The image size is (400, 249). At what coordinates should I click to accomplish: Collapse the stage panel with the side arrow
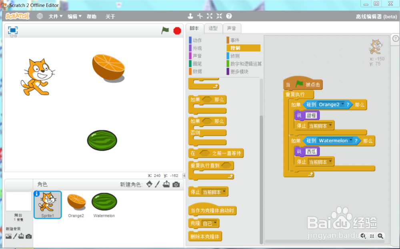pos(184,176)
